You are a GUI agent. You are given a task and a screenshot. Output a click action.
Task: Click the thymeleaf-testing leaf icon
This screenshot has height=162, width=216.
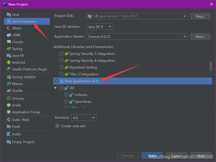pyautogui.click(x=66, y=67)
